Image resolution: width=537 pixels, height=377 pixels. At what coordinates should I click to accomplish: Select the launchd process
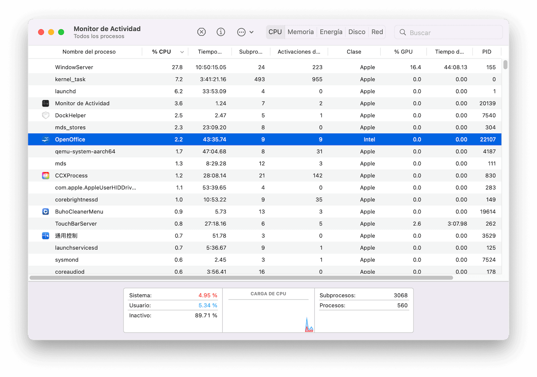point(265,91)
